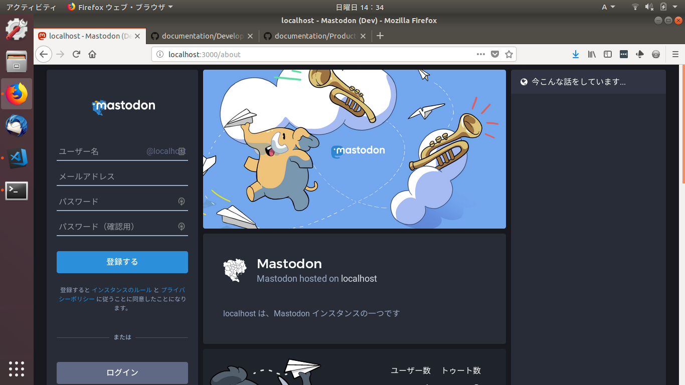The height and width of the screenshot is (385, 685).
Task: Go to Firefox home page icon
Action: pos(92,54)
